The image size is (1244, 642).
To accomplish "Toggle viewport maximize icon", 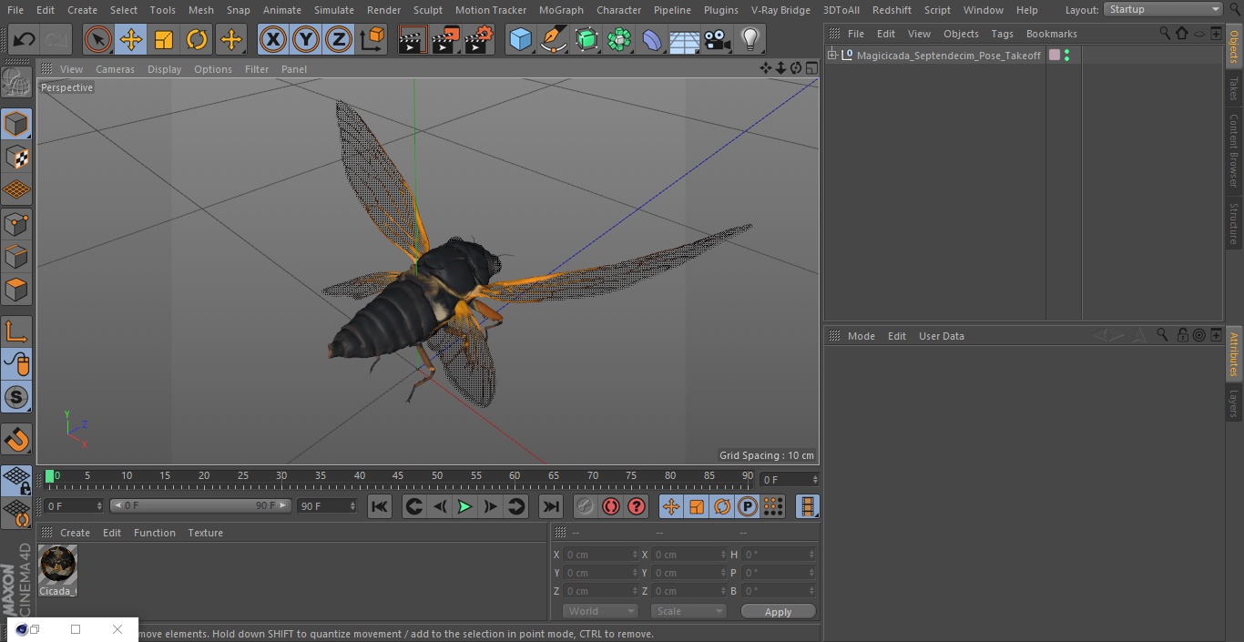I will point(811,68).
